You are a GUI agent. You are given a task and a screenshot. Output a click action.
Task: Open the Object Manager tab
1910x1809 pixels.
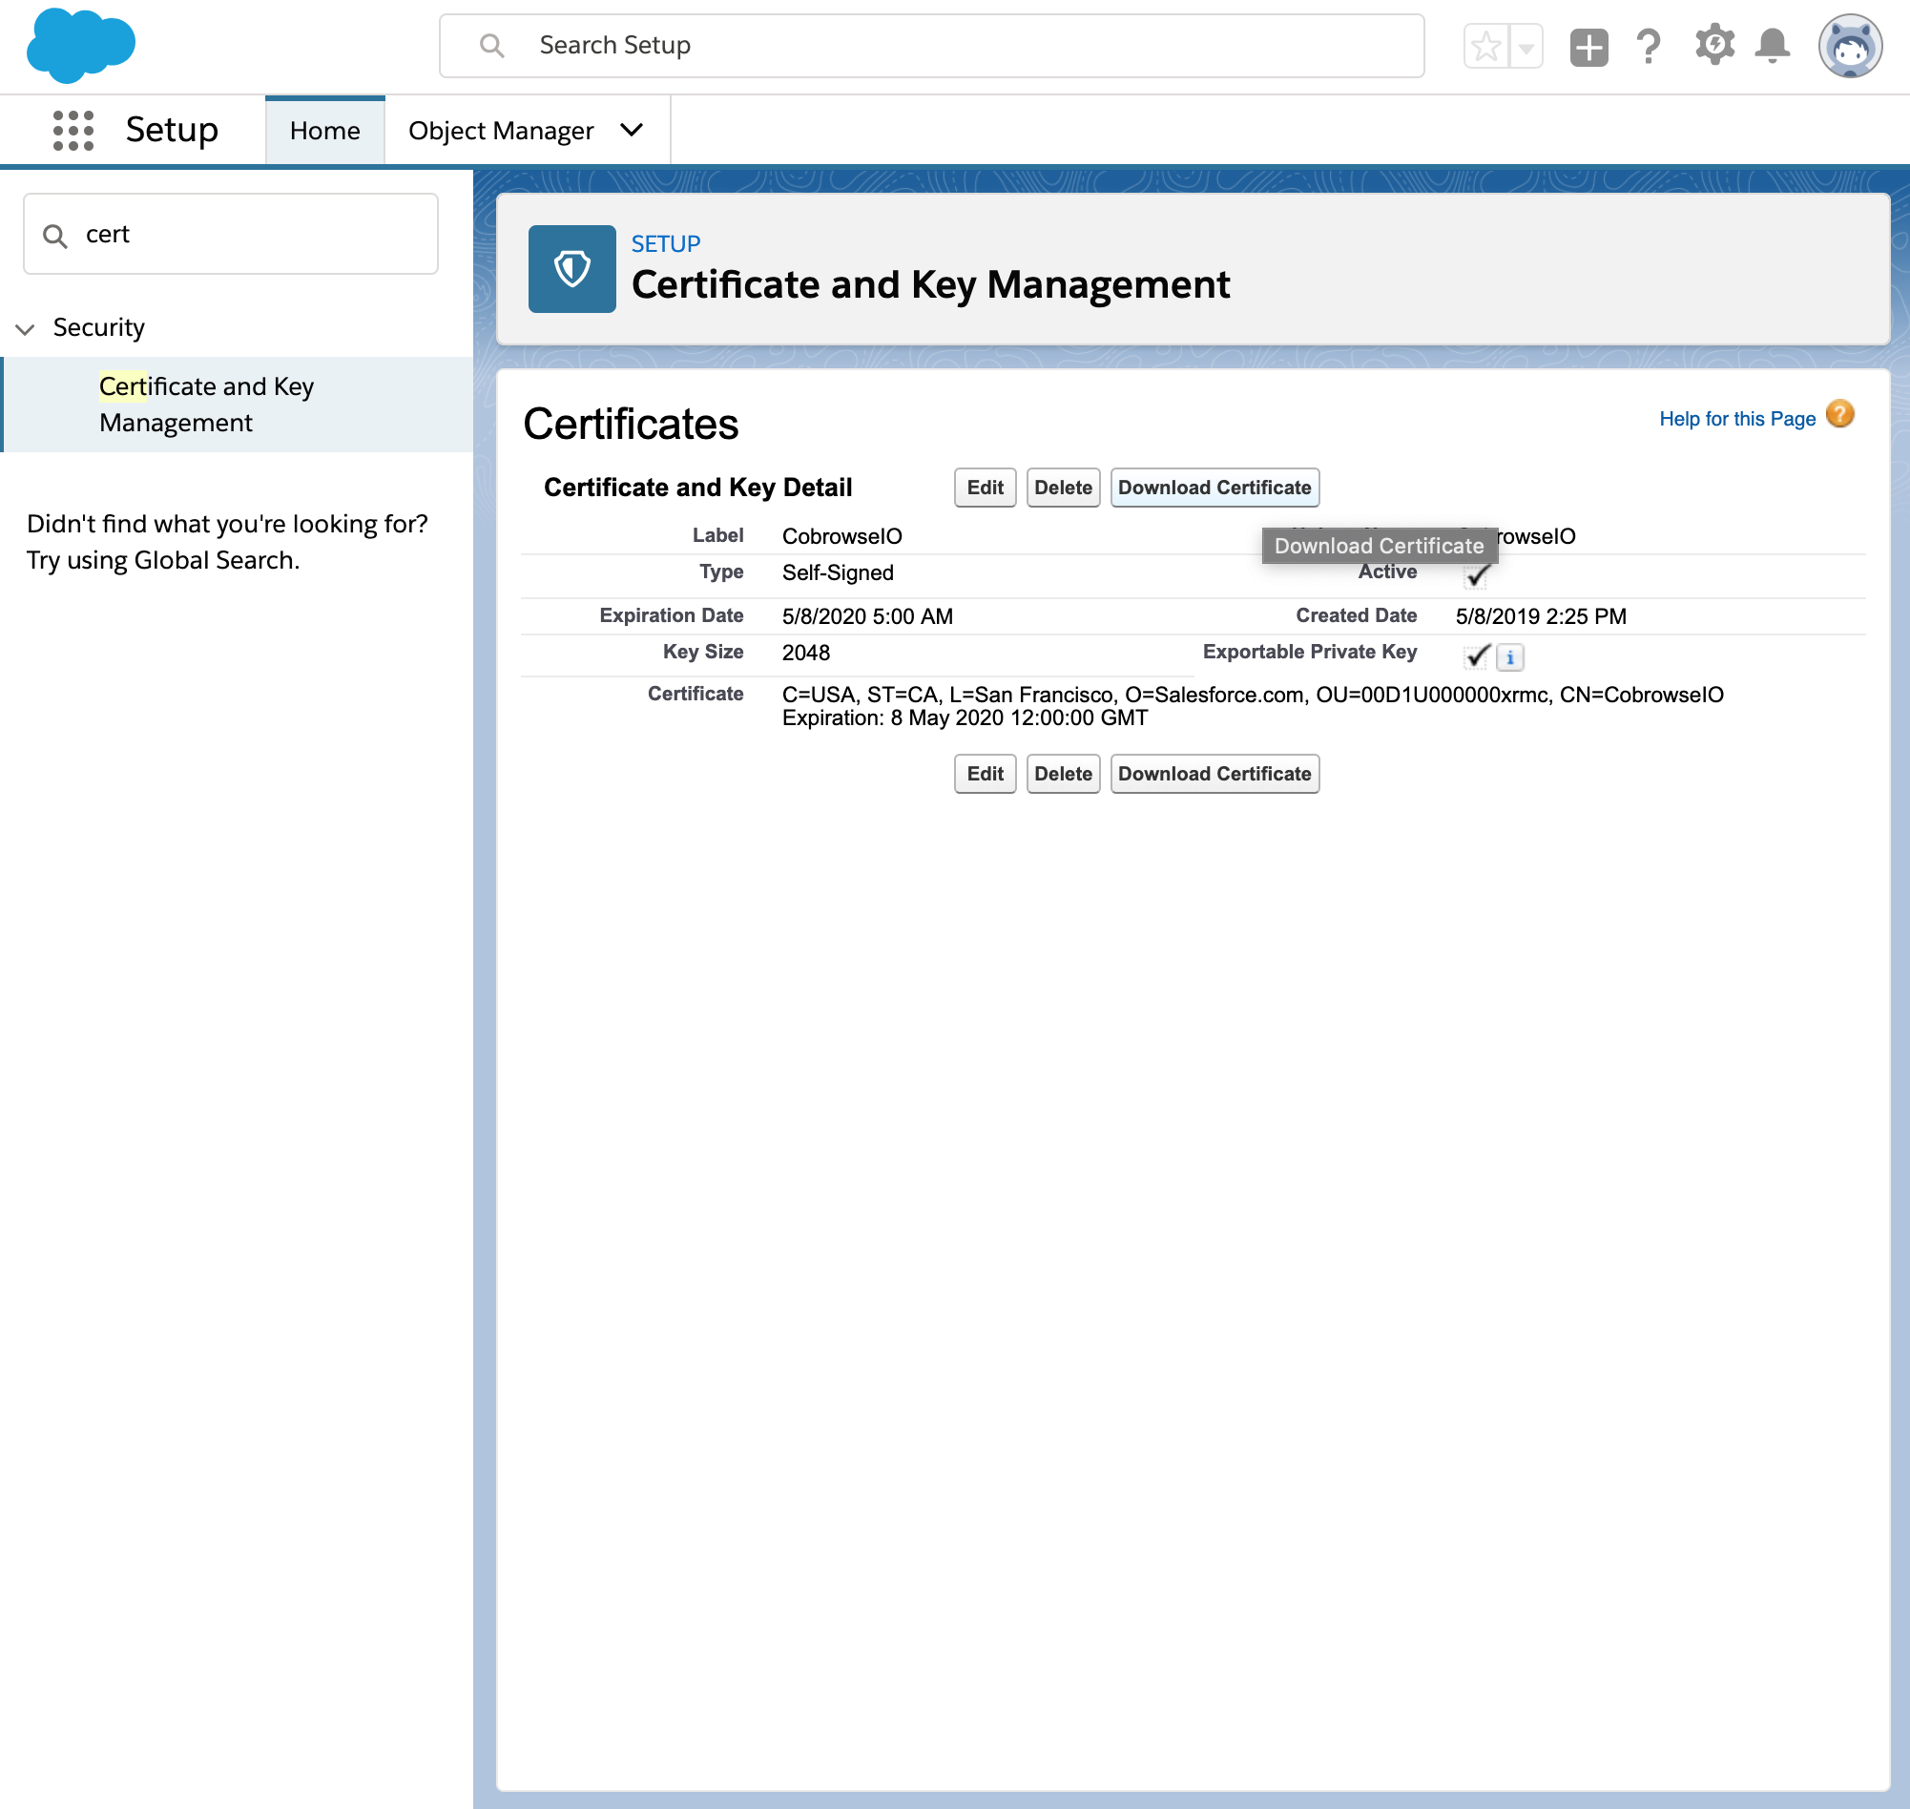502,131
